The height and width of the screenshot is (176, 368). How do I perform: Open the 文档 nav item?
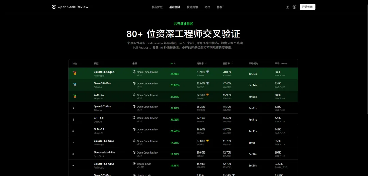coord(207,7)
